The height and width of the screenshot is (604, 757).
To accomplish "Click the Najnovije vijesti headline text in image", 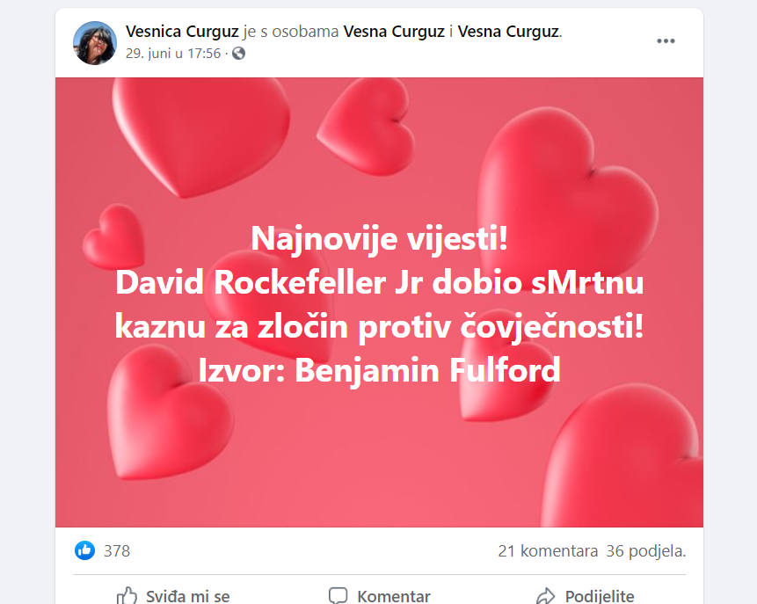I will (x=379, y=238).
